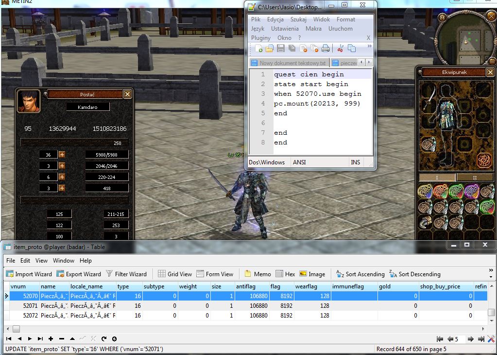This screenshot has height=355, width=497.
Task: Click the character portrait in Postać window
Action: click(x=29, y=101)
